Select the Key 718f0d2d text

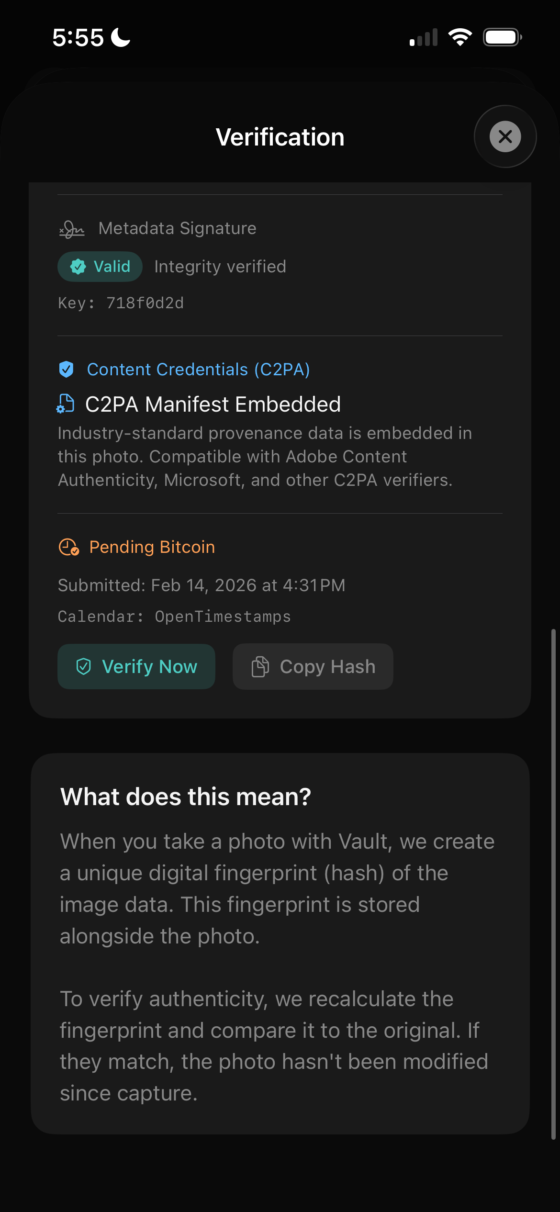(121, 303)
